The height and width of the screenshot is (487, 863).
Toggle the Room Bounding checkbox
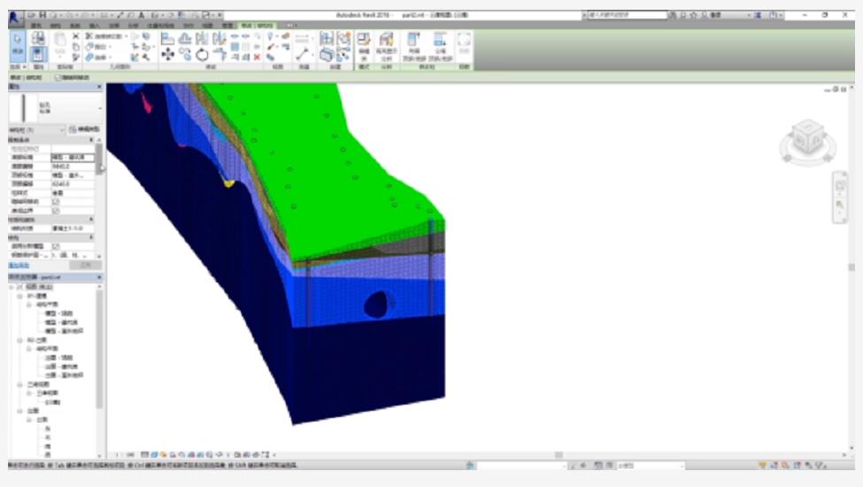coord(56,211)
